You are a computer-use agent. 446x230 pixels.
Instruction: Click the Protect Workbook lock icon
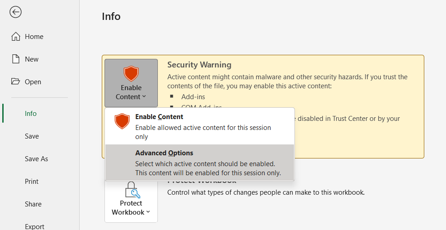131,190
